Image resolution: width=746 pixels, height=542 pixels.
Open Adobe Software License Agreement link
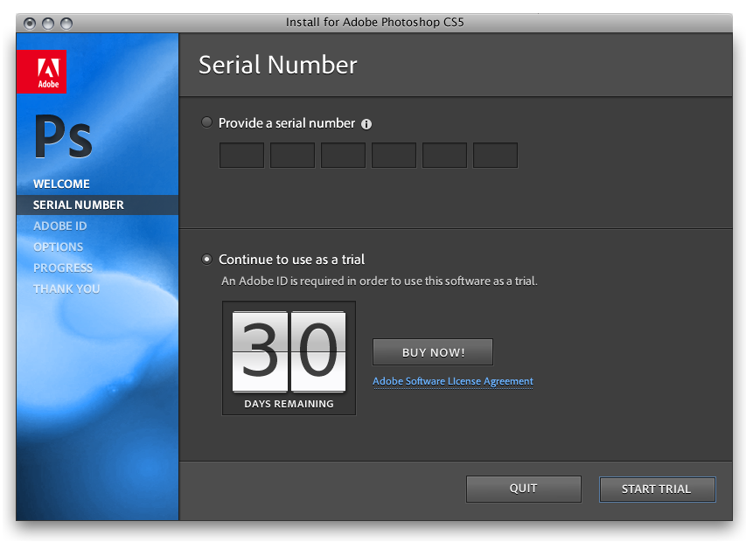[453, 381]
